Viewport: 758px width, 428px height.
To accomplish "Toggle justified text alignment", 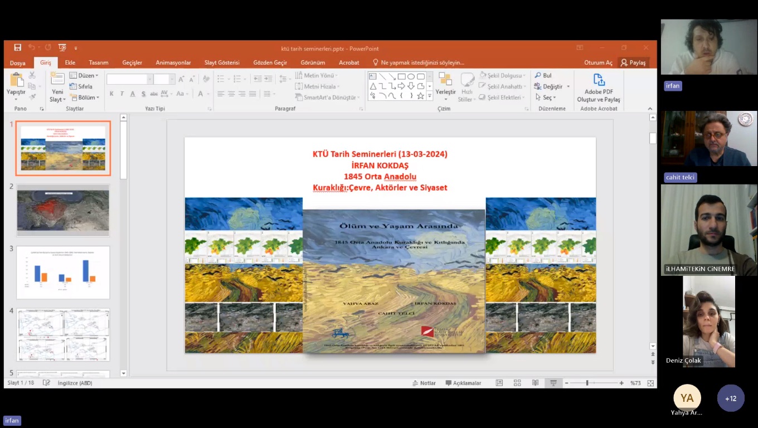I will [252, 94].
